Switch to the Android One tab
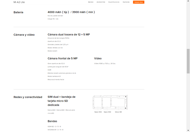The height and width of the screenshot is (132, 190). click(101, 2)
